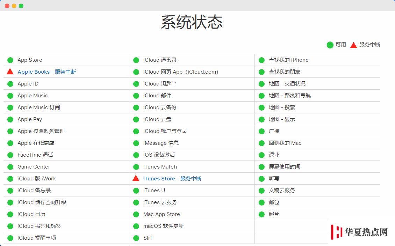Click the iCloud 提醒事项 entry
The width and height of the screenshot is (395, 246).
coord(37,238)
